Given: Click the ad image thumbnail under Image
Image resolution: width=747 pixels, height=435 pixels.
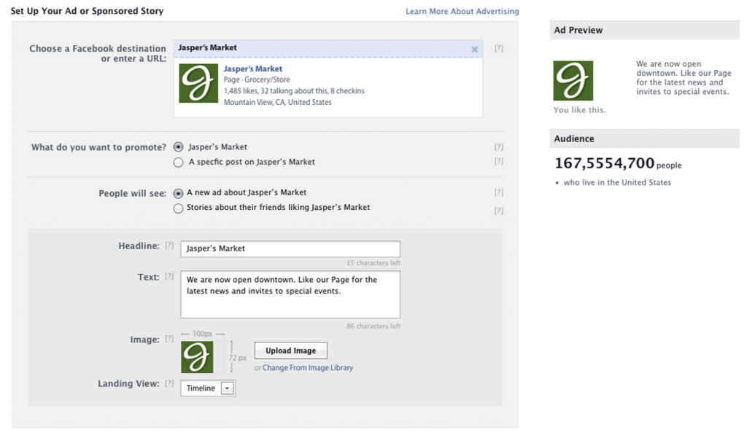Looking at the screenshot, I should 197,357.
